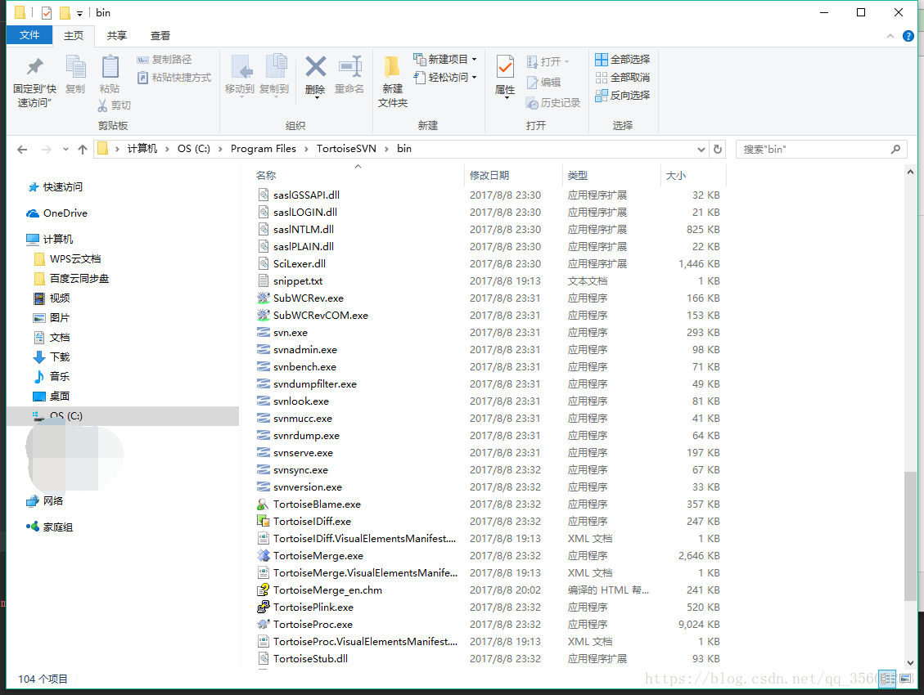Open the recent locations dropdown arrow
The width and height of the screenshot is (924, 695).
pyautogui.click(x=65, y=150)
